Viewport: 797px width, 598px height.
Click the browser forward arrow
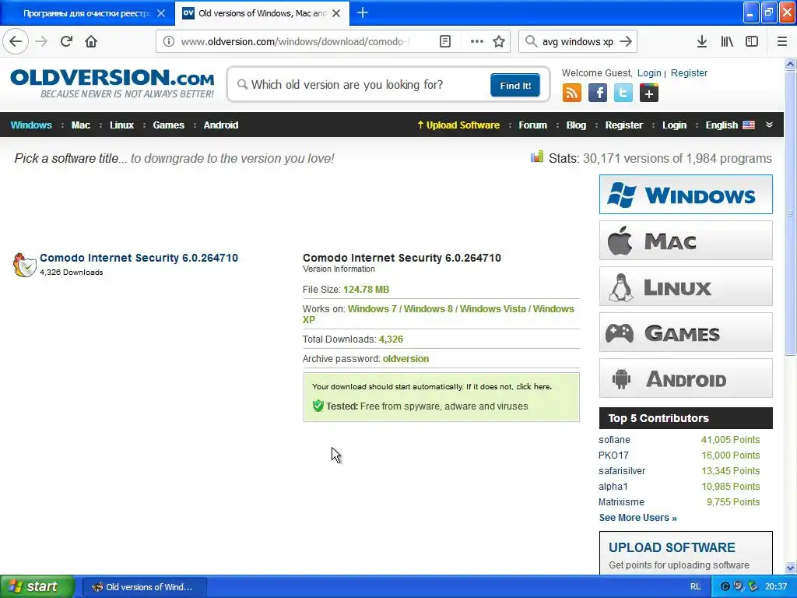41,41
